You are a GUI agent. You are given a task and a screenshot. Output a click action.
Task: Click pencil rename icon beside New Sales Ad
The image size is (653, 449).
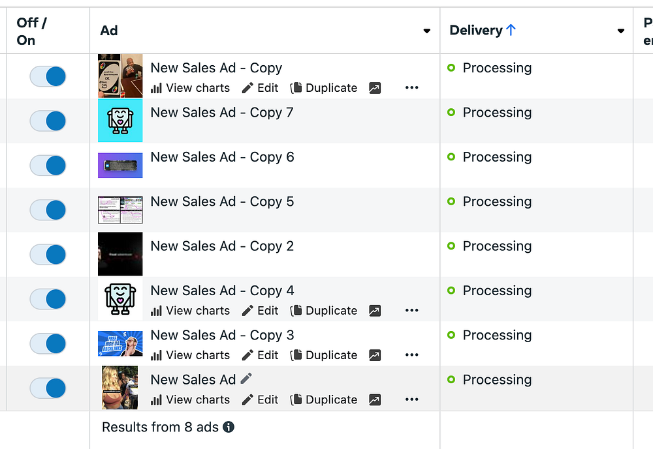(246, 379)
